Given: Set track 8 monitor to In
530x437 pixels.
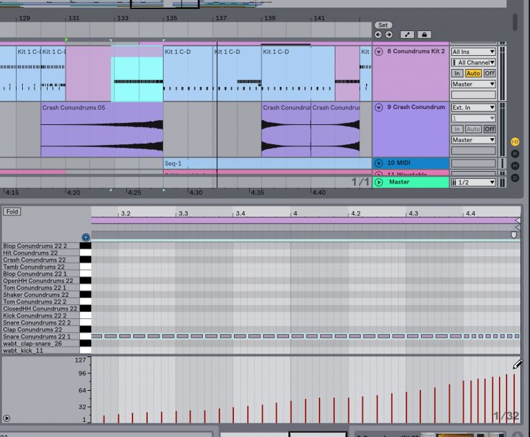Looking at the screenshot, I should 457,73.
